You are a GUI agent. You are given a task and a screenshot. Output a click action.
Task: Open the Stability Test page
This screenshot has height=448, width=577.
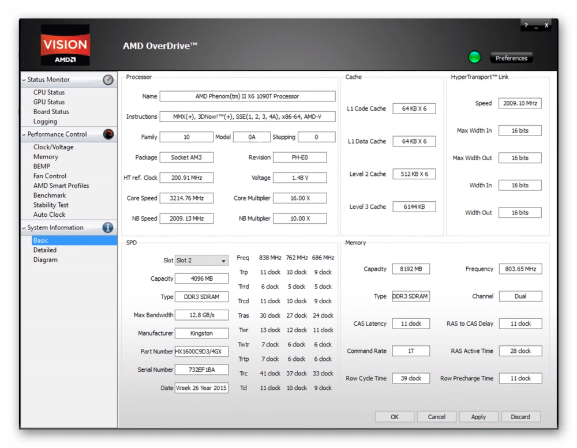[51, 205]
